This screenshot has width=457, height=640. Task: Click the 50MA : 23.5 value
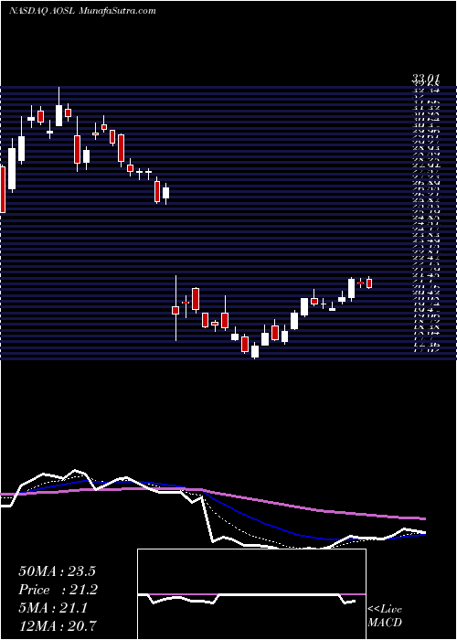pyautogui.click(x=58, y=571)
